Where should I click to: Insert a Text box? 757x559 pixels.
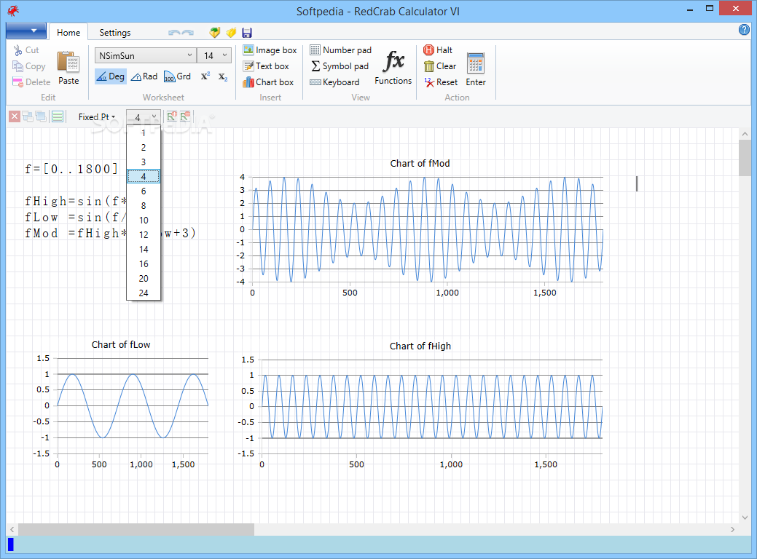(x=266, y=66)
